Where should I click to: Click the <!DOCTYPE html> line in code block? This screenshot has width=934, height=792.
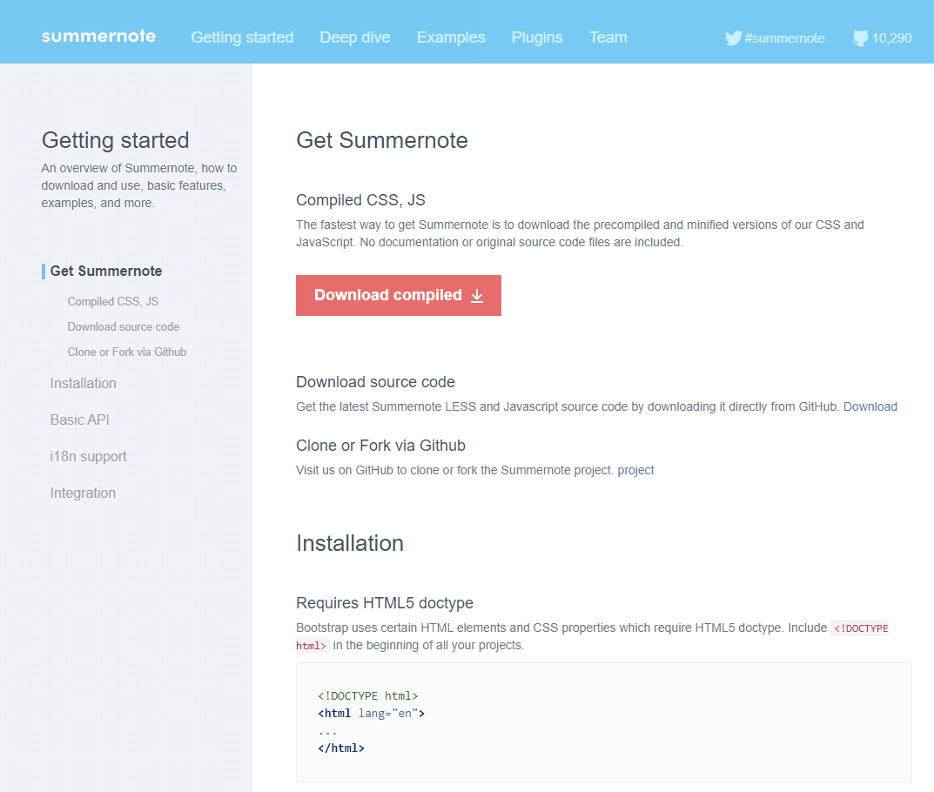click(367, 695)
